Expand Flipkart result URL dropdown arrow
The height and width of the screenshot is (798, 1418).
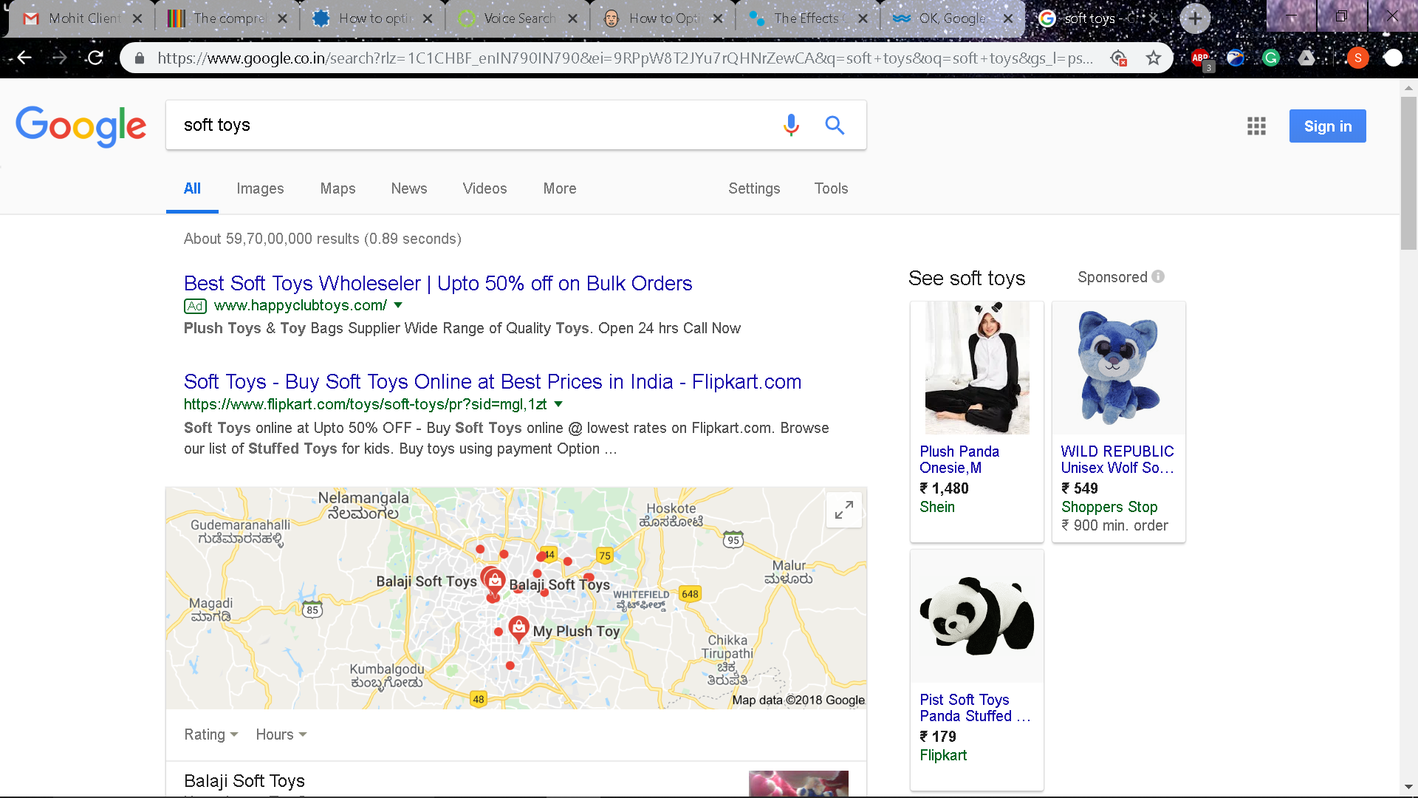coord(558,404)
